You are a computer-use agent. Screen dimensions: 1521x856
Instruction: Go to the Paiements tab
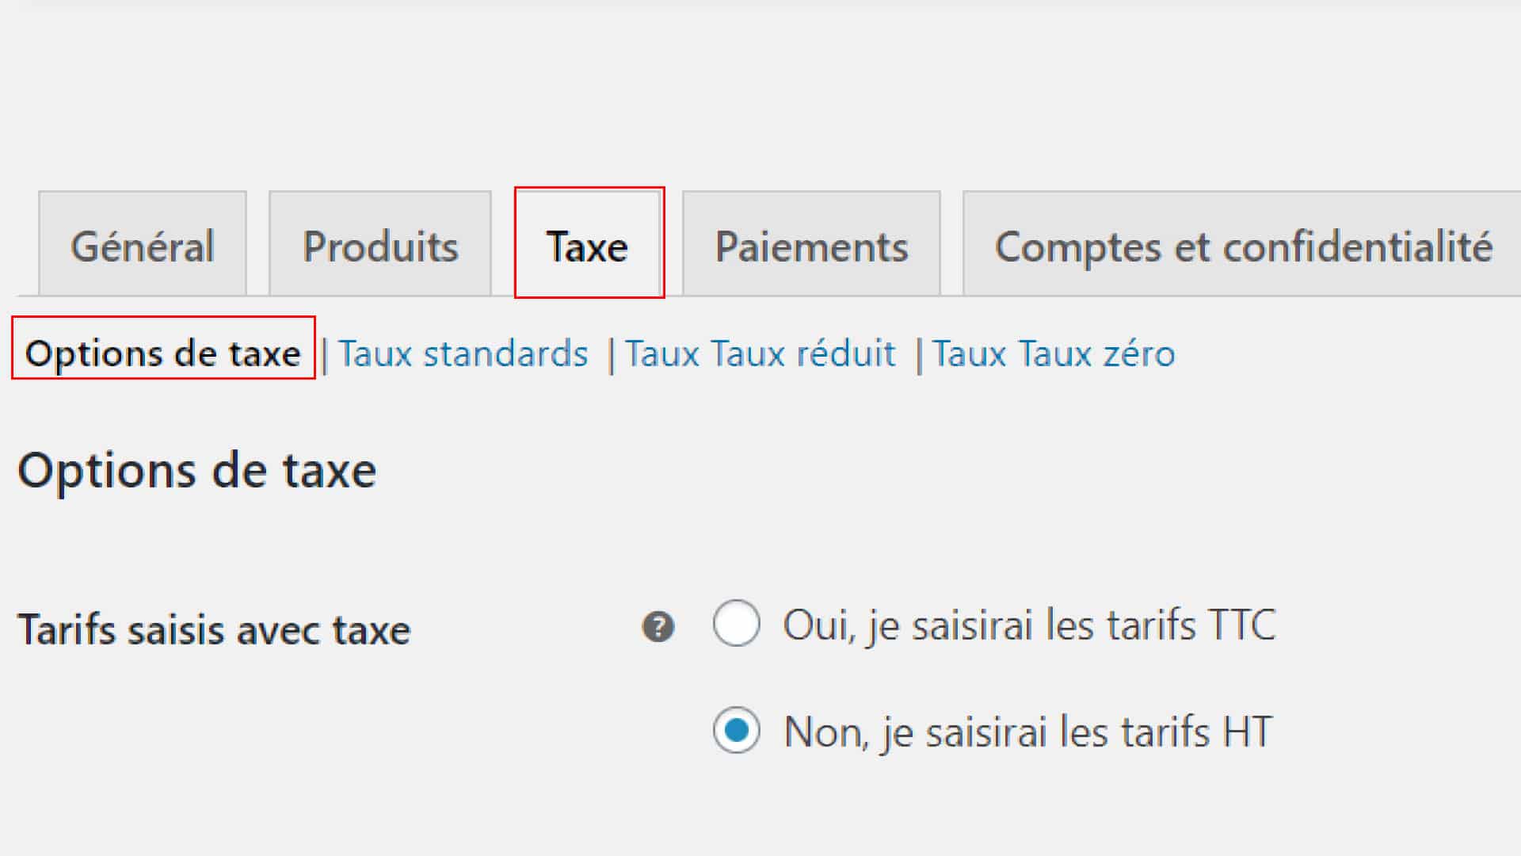(811, 244)
